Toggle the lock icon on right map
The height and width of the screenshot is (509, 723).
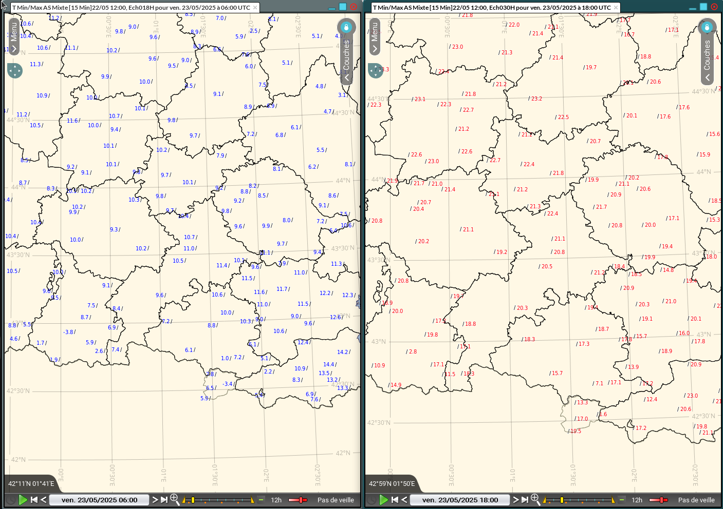[707, 27]
